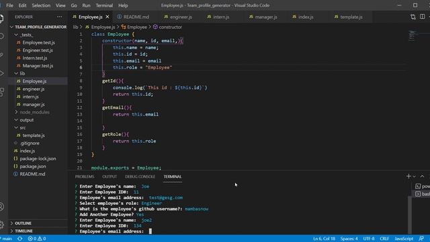Viewport: 430px width, 242px height.
Task: Open template.js in the src folder
Action: [x=34, y=135]
